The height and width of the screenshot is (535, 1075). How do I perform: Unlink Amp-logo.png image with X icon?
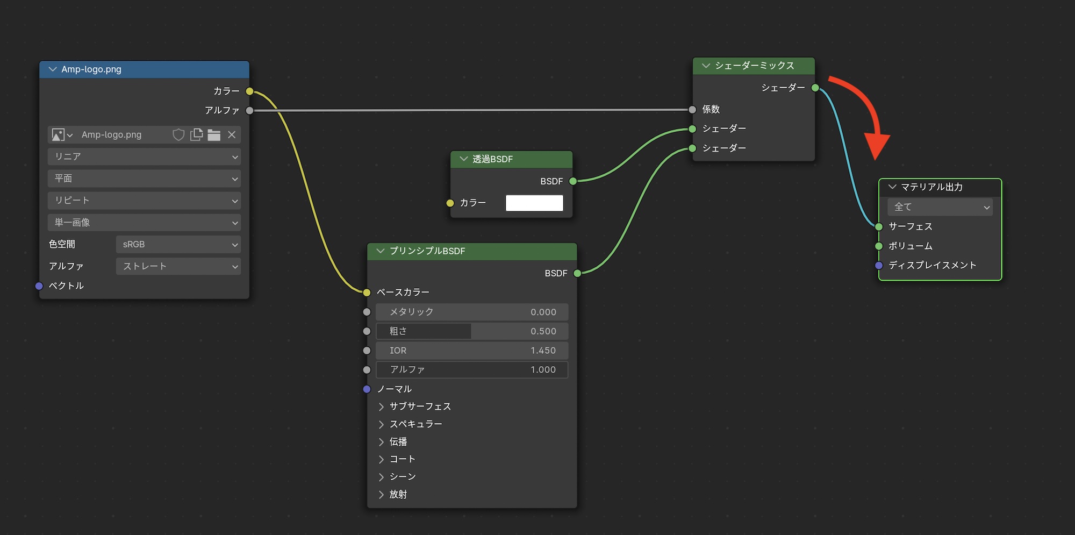pyautogui.click(x=232, y=135)
